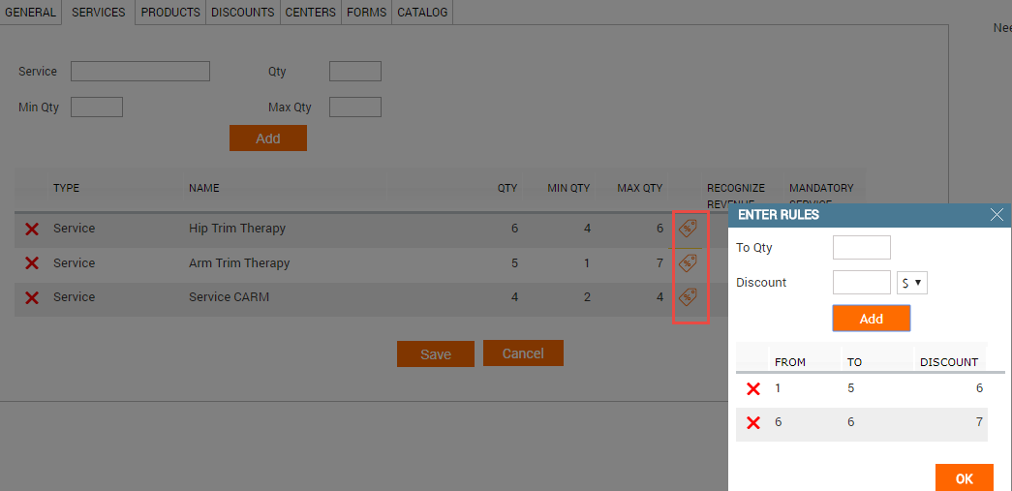Select the Arm Trim Therapy name

239,263
